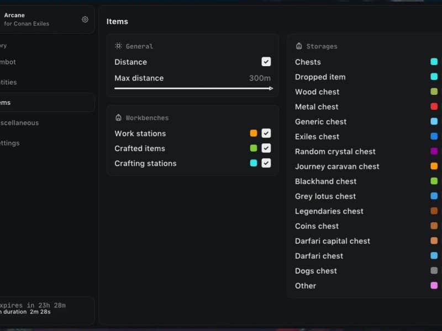Toggle the Work stations checkbox
The image size is (442, 331).
[x=266, y=133]
